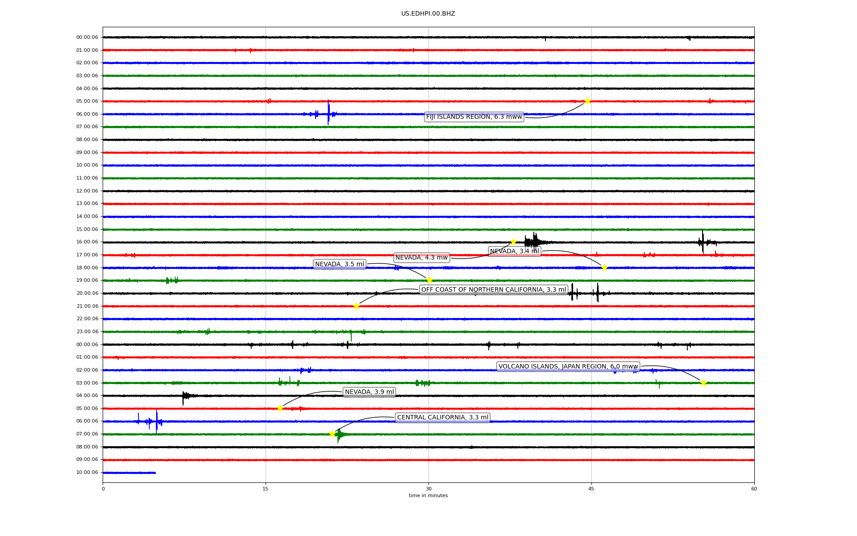Click the Volcano Islands Japan star marker
The image size is (857, 536).
[703, 383]
